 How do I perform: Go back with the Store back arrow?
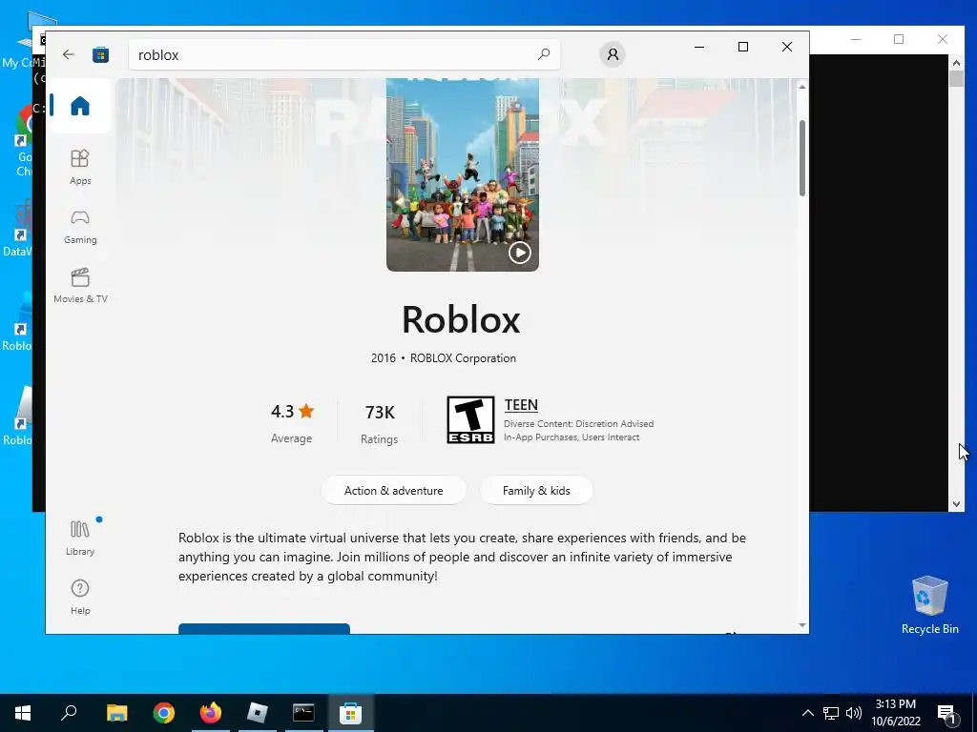point(69,54)
